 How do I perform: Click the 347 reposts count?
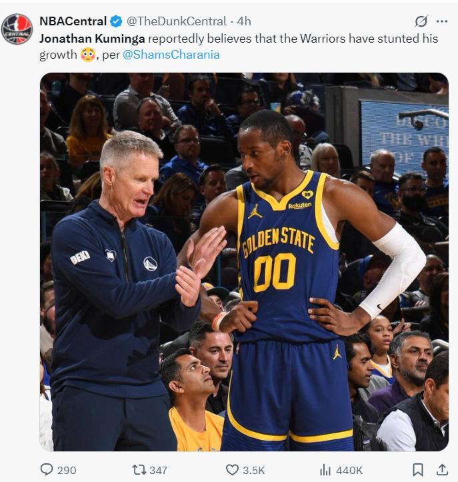pos(158,470)
